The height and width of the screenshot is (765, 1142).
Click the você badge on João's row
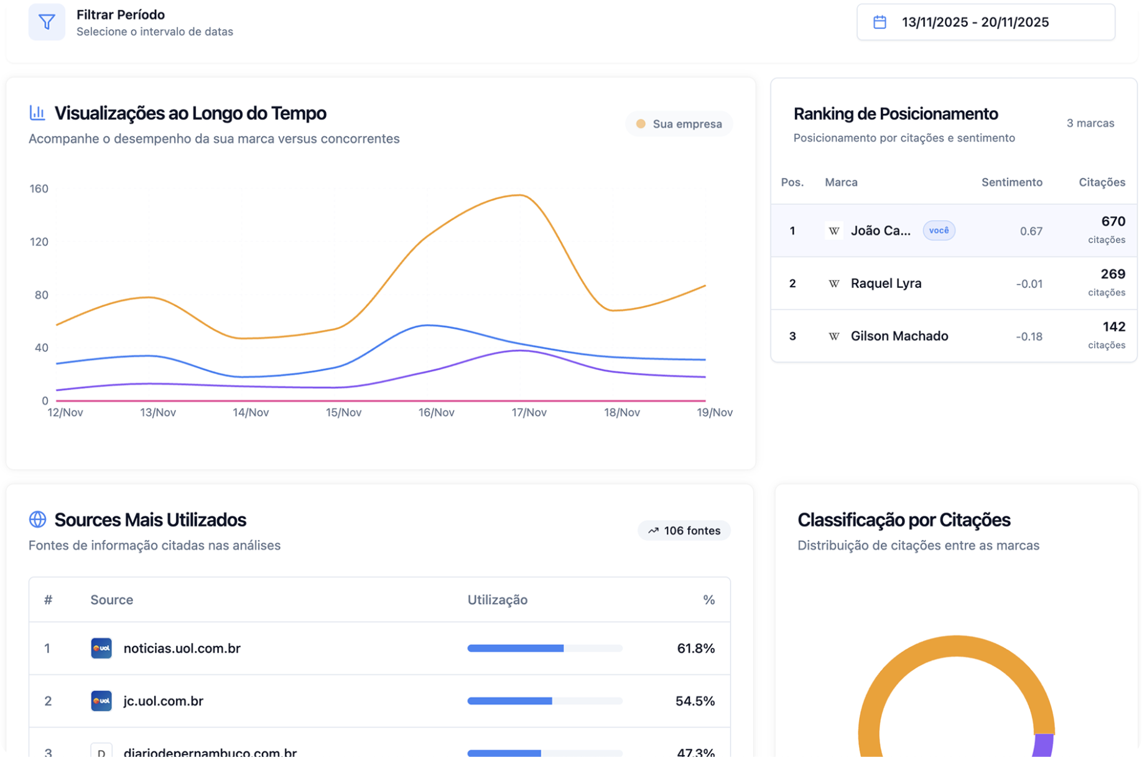tap(939, 230)
